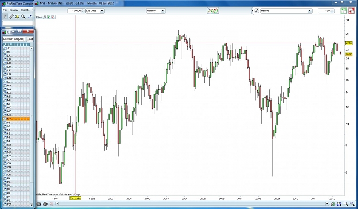Select the arrow cursor tool
Viewport: 358px width, 209px height.
tap(5, 17)
